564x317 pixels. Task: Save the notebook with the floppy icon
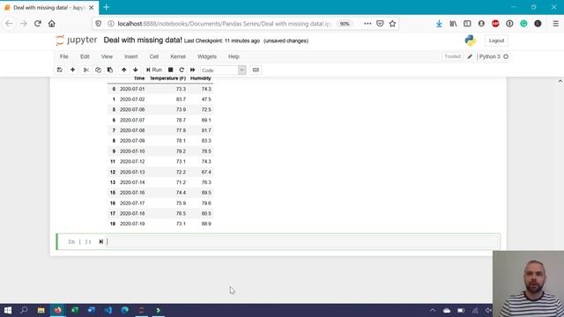(60, 70)
